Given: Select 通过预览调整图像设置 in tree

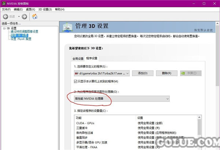Looking at the screenshot, I should (x=24, y=32).
